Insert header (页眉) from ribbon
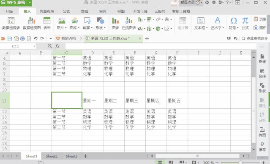 click(260, 19)
